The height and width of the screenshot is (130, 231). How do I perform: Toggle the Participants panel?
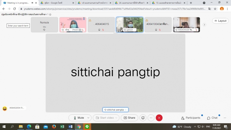191,118
